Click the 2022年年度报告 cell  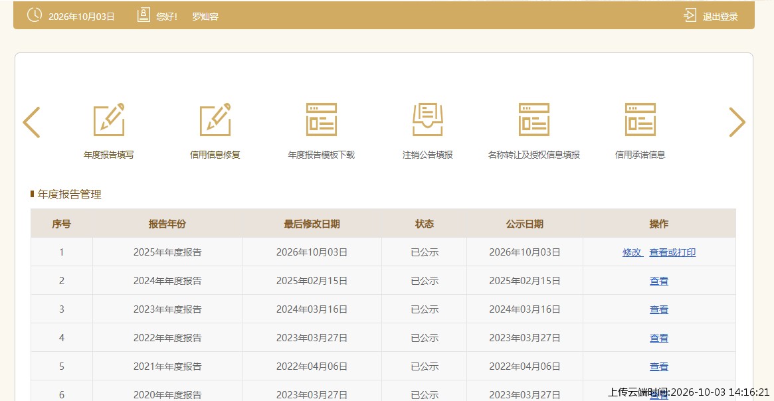tap(167, 339)
